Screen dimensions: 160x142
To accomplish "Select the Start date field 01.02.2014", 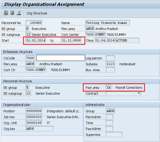I will (36, 40).
